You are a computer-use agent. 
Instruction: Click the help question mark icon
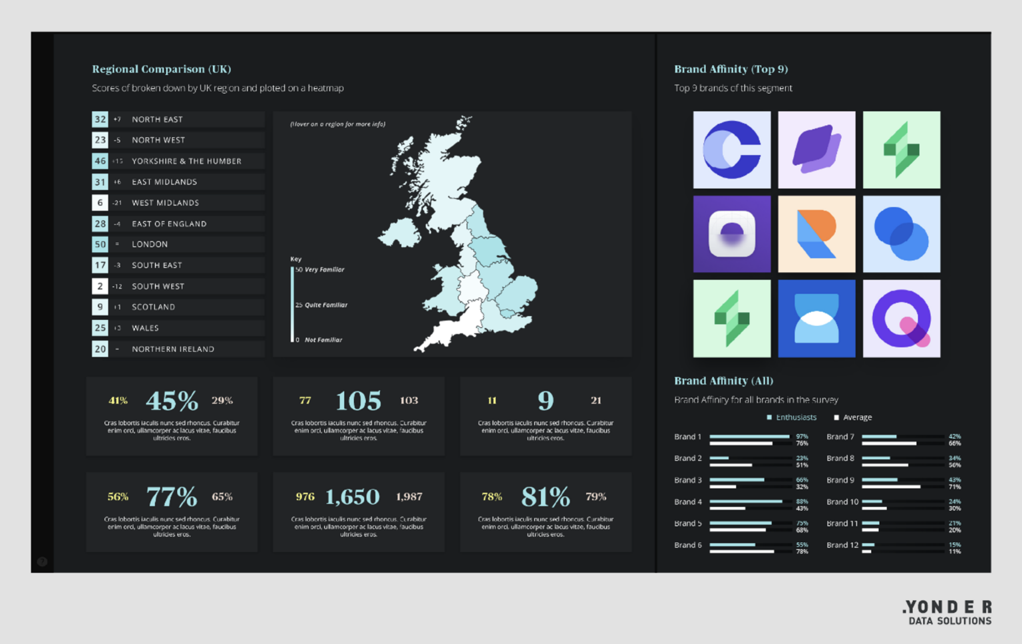[x=41, y=561]
